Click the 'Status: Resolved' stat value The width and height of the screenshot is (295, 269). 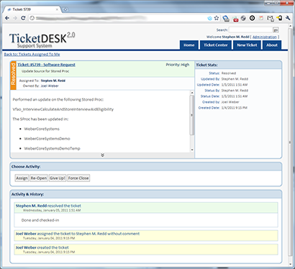229,73
